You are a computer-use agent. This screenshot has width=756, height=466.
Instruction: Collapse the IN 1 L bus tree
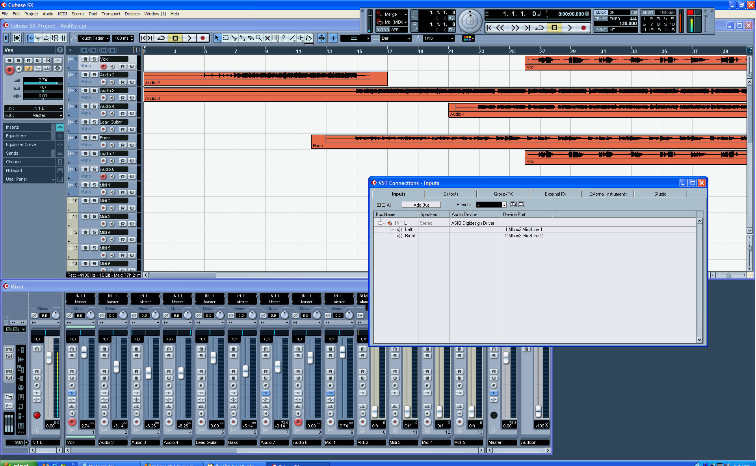click(380, 223)
